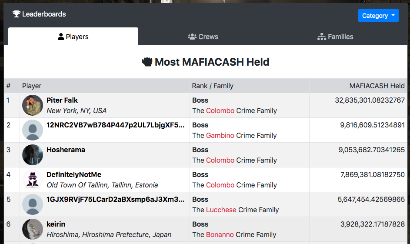Open player profile 12NRC2VB7wB784P447p2UL7LbjgXF5...
Screen dimensions: 410x244
coord(115,125)
